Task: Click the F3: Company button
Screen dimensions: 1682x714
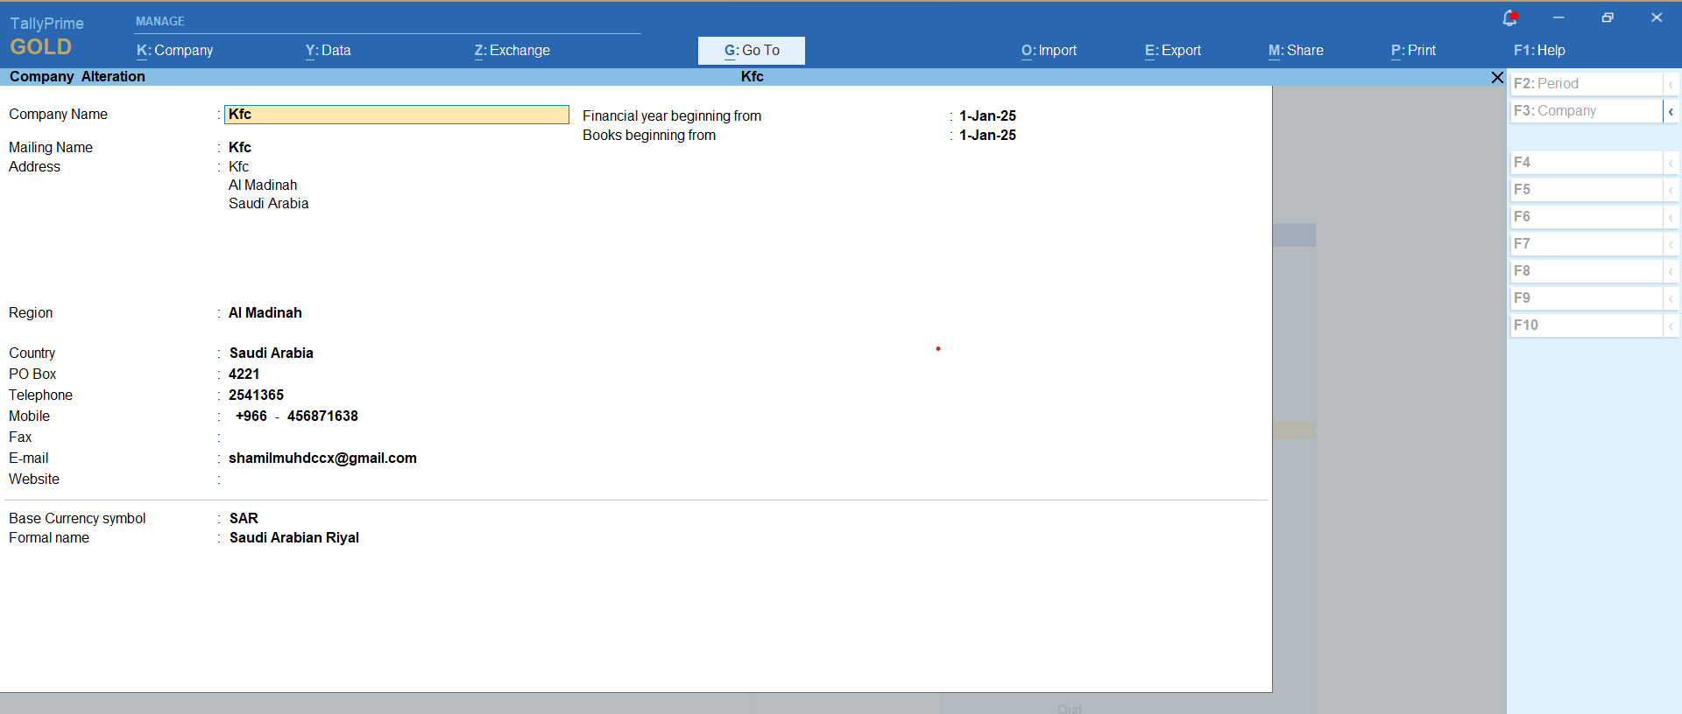Action: coord(1585,111)
